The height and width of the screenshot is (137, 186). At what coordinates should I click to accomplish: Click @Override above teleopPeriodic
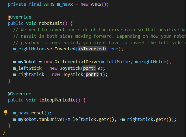19,94
